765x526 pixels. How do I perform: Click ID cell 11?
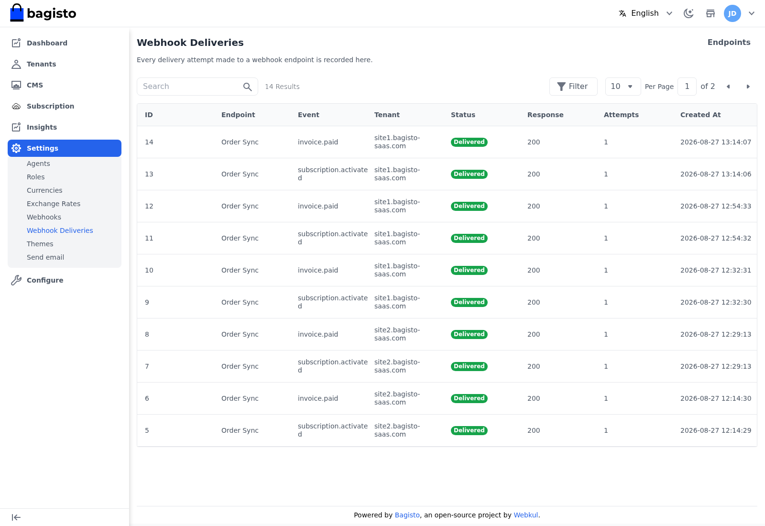tap(149, 238)
